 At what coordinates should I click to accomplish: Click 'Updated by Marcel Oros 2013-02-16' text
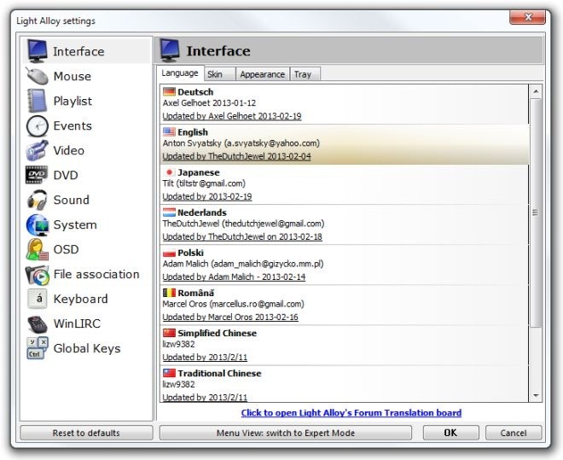[x=230, y=317]
